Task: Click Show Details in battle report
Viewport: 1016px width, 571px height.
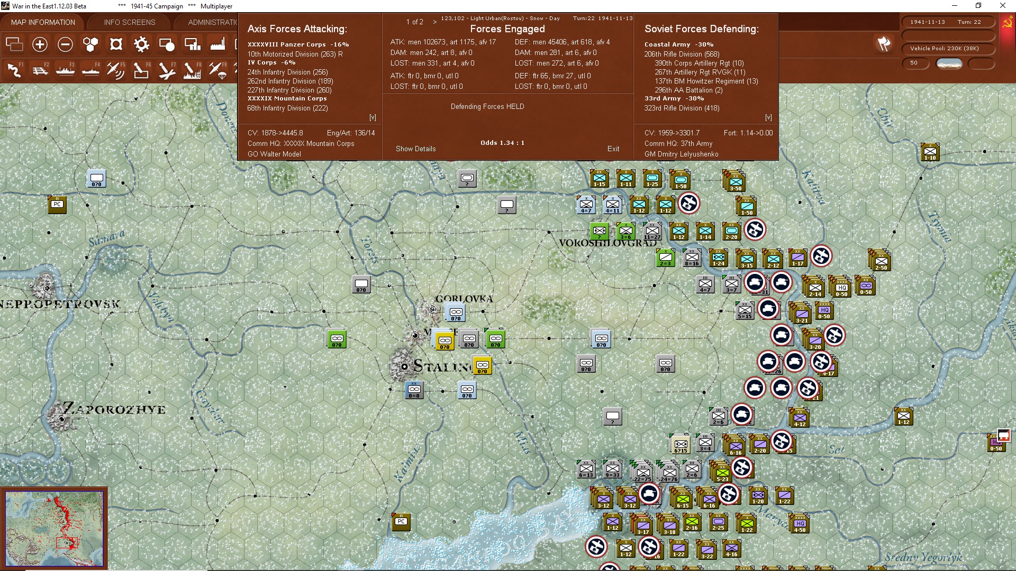Action: (416, 149)
